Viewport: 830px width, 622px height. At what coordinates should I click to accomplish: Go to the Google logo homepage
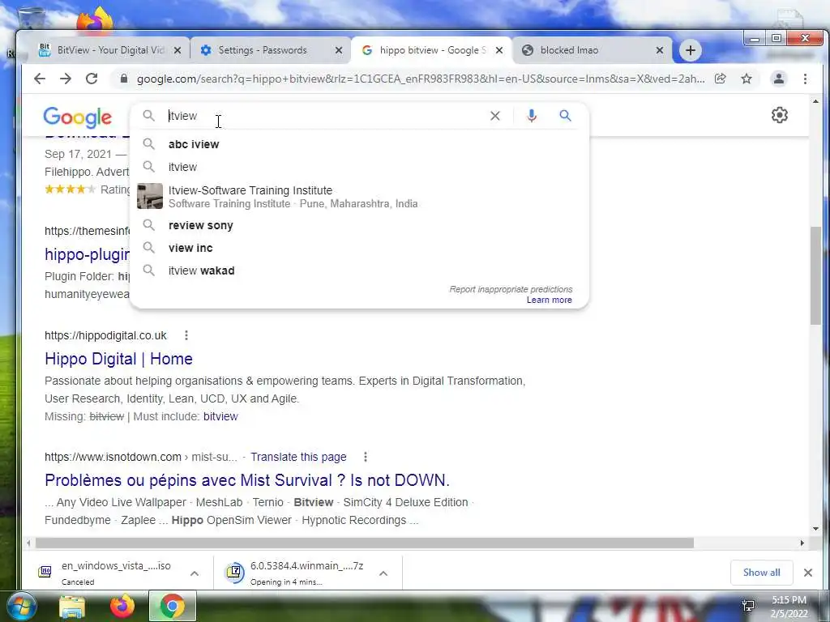(77, 117)
